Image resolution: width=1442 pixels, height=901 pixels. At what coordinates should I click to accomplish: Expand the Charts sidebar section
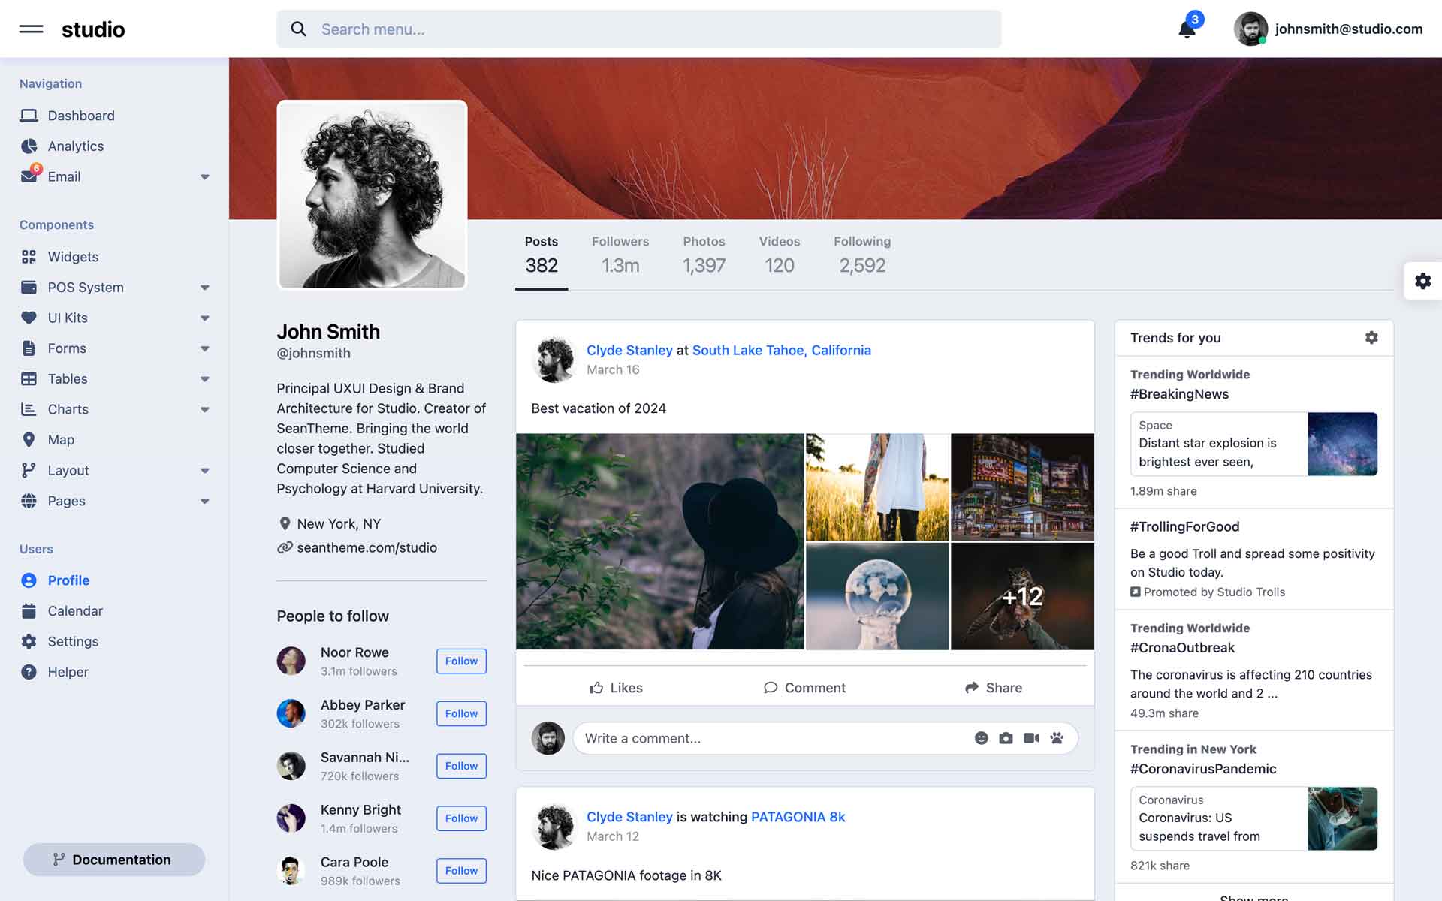point(205,409)
